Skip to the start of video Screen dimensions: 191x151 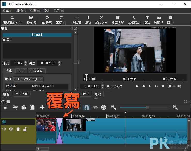tap(137, 86)
